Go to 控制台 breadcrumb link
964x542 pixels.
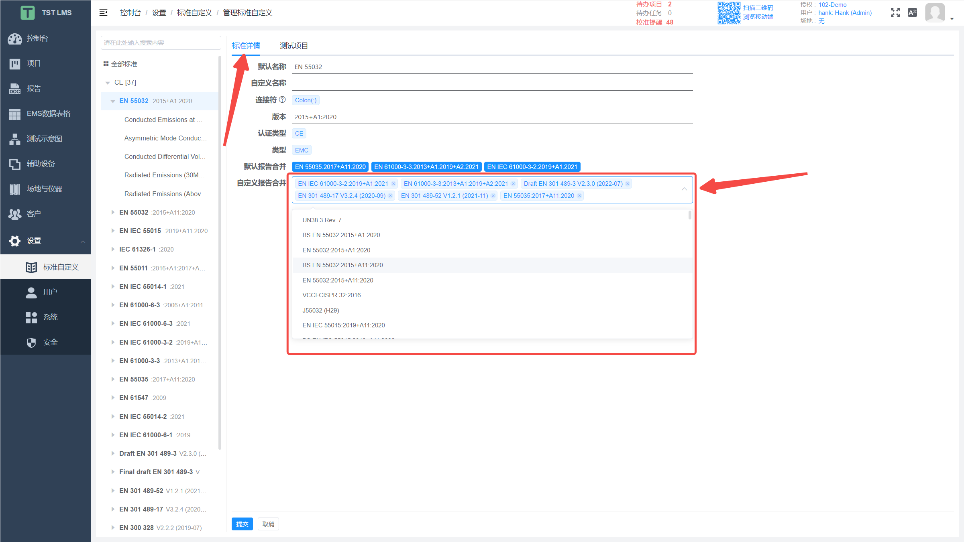130,13
